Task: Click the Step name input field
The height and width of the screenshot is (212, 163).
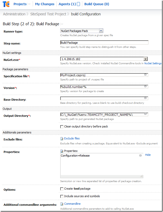Action: (x=104, y=43)
